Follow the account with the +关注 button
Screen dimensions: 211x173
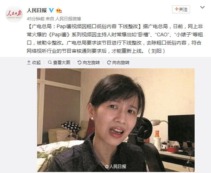pos(181,9)
